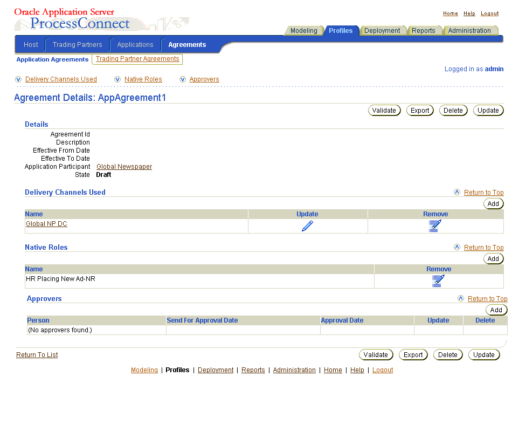Image resolution: width=512 pixels, height=424 pixels.
Task: Open the Host subtab
Action: (x=31, y=44)
